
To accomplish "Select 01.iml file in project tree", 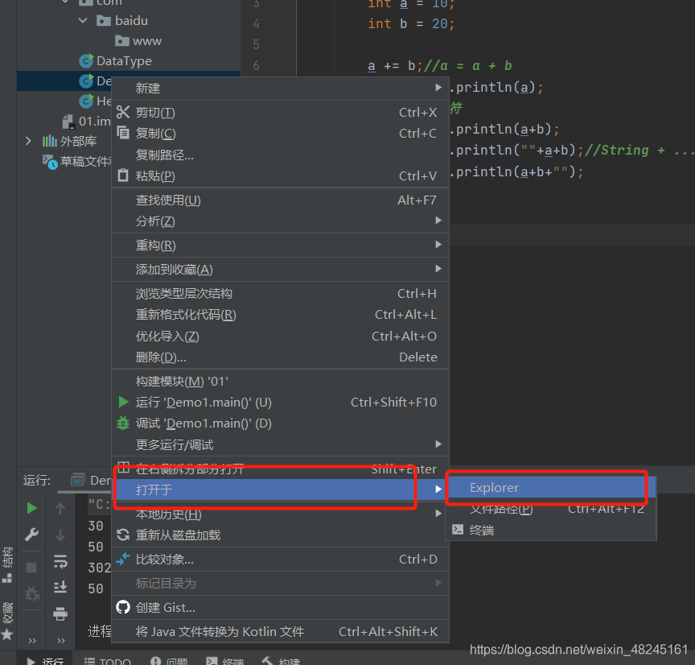I will point(94,121).
